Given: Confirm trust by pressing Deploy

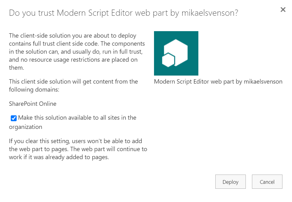Looking at the screenshot, I should (230, 182).
